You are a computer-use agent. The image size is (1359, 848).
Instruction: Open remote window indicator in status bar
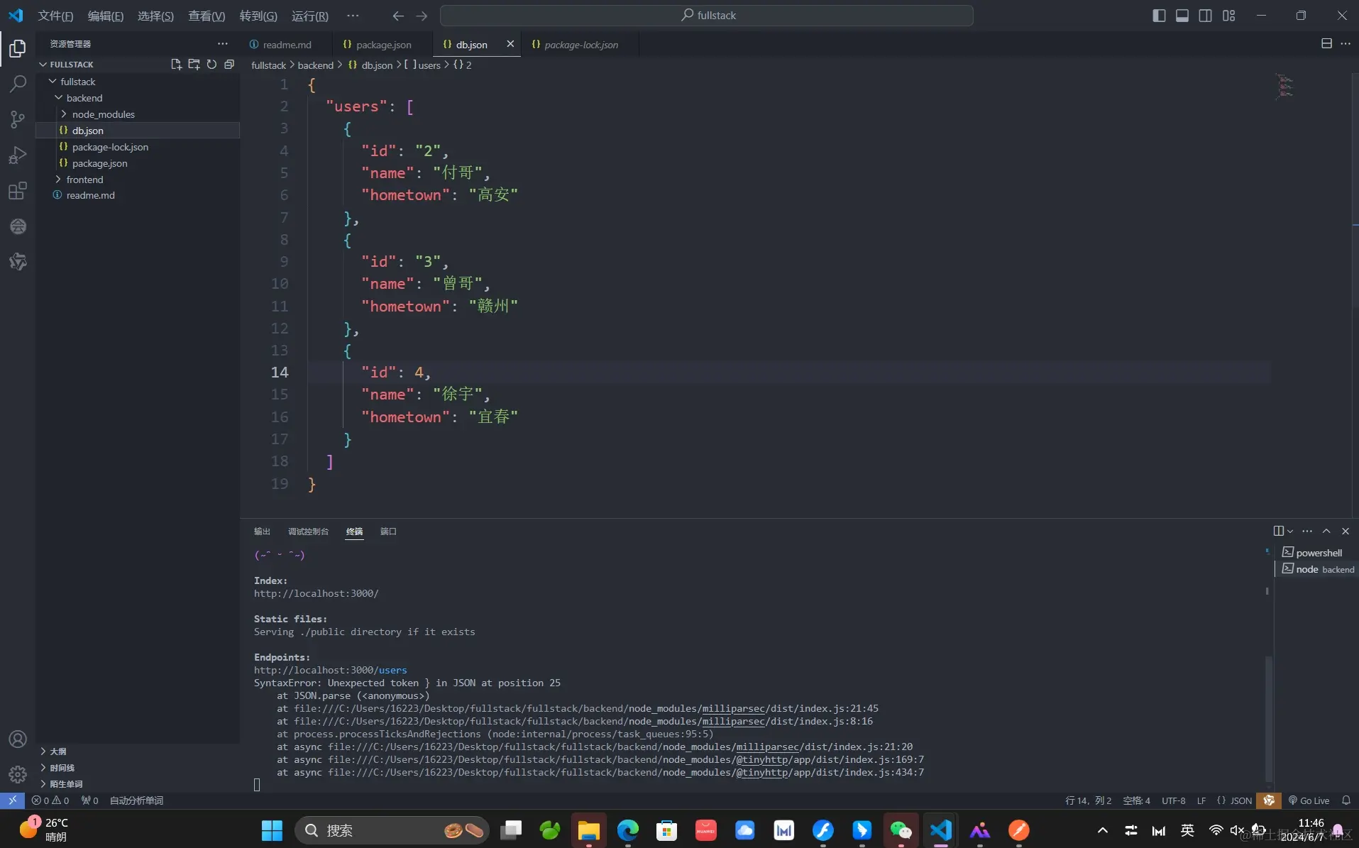pyautogui.click(x=13, y=800)
